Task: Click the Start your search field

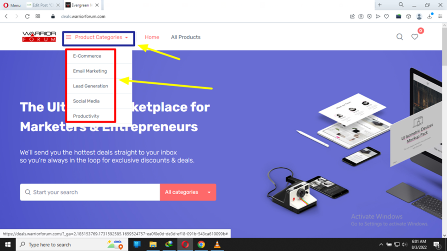Action: click(90, 192)
